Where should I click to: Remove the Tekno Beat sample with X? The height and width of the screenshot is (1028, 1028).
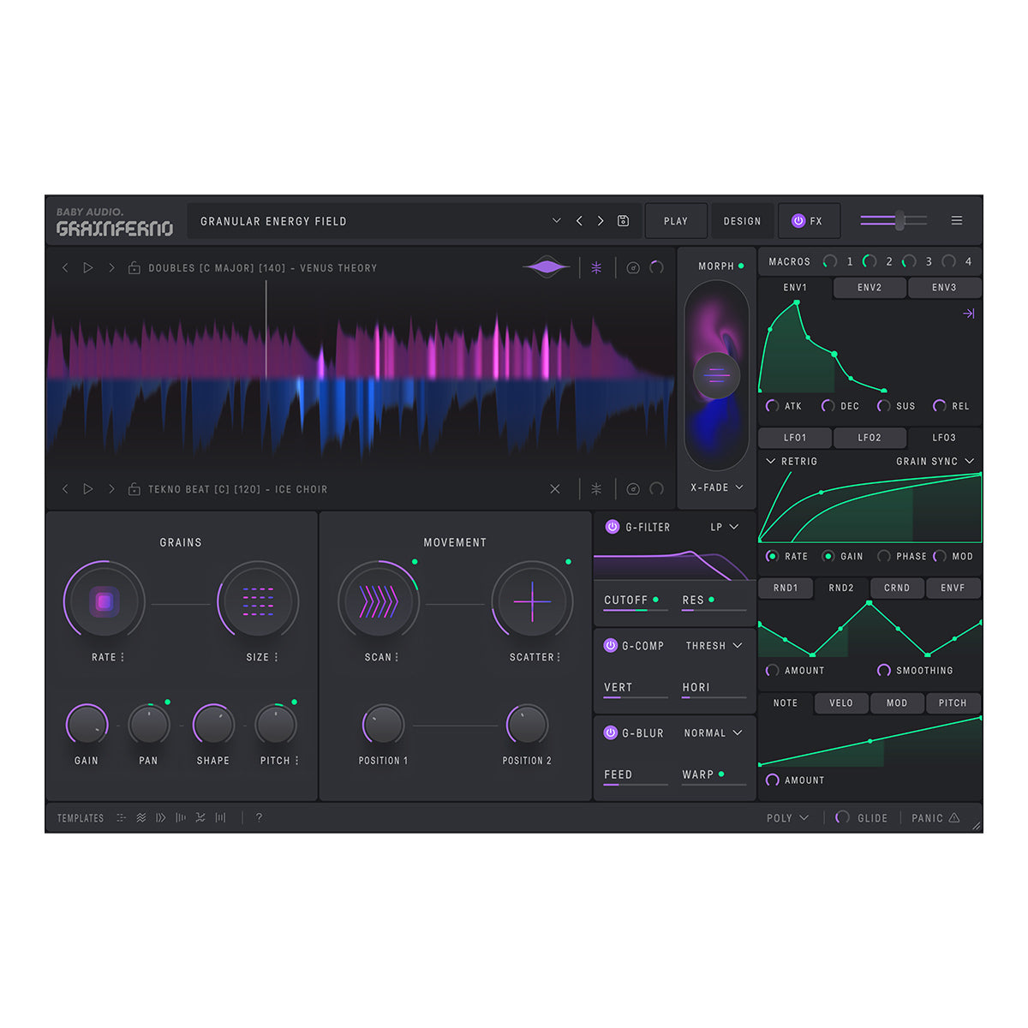[x=554, y=489]
